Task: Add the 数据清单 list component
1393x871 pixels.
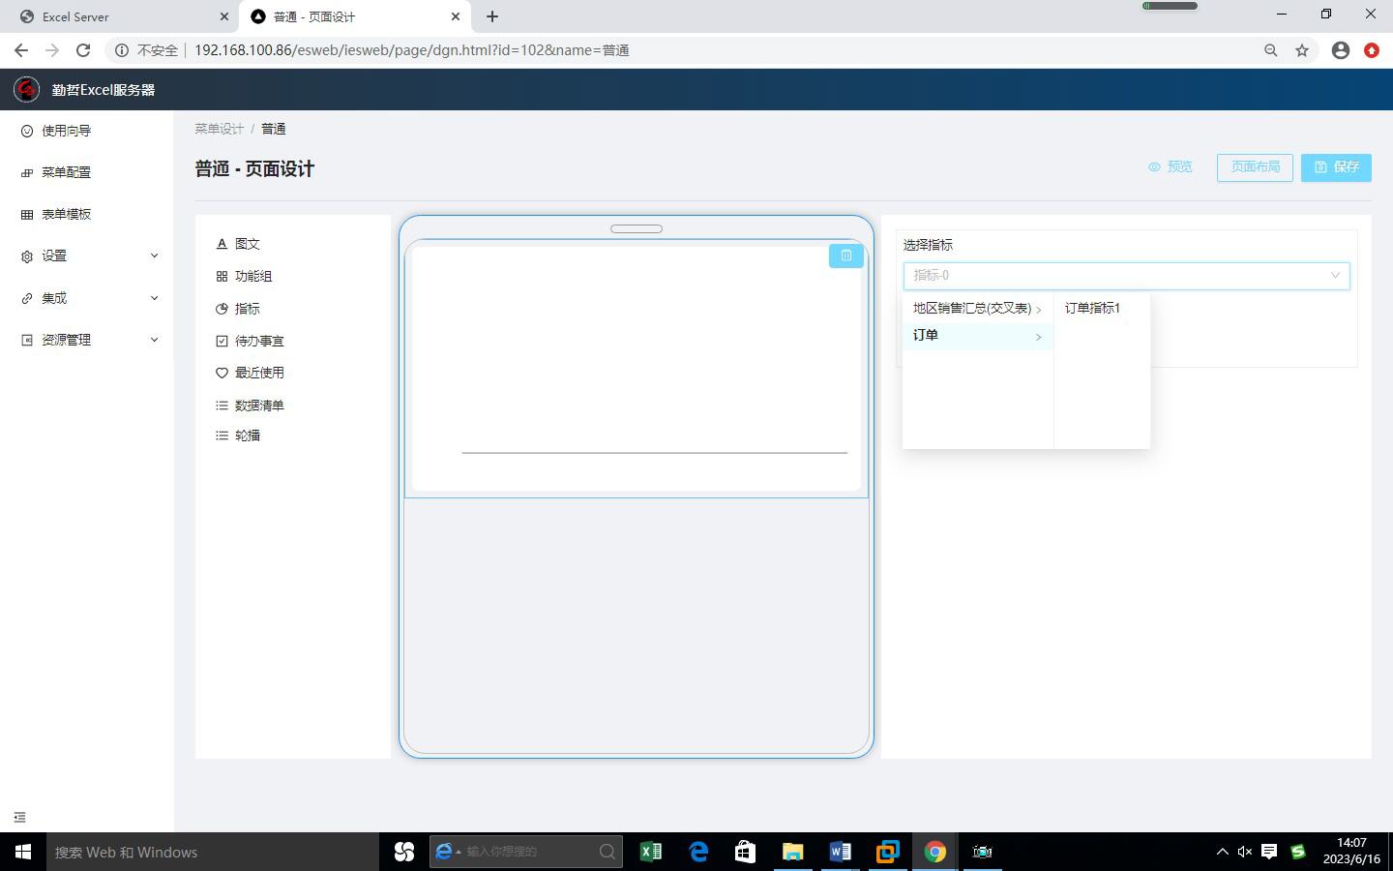Action: click(x=222, y=405)
